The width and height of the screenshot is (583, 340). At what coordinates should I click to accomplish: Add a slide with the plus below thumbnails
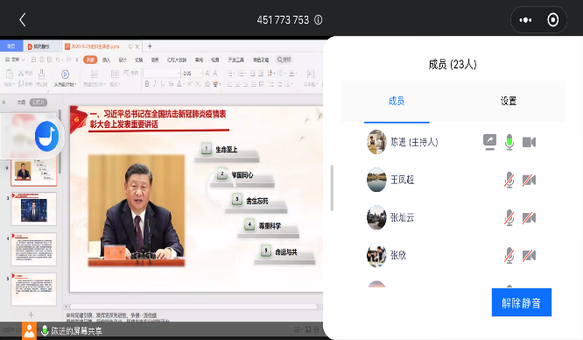[x=31, y=315]
